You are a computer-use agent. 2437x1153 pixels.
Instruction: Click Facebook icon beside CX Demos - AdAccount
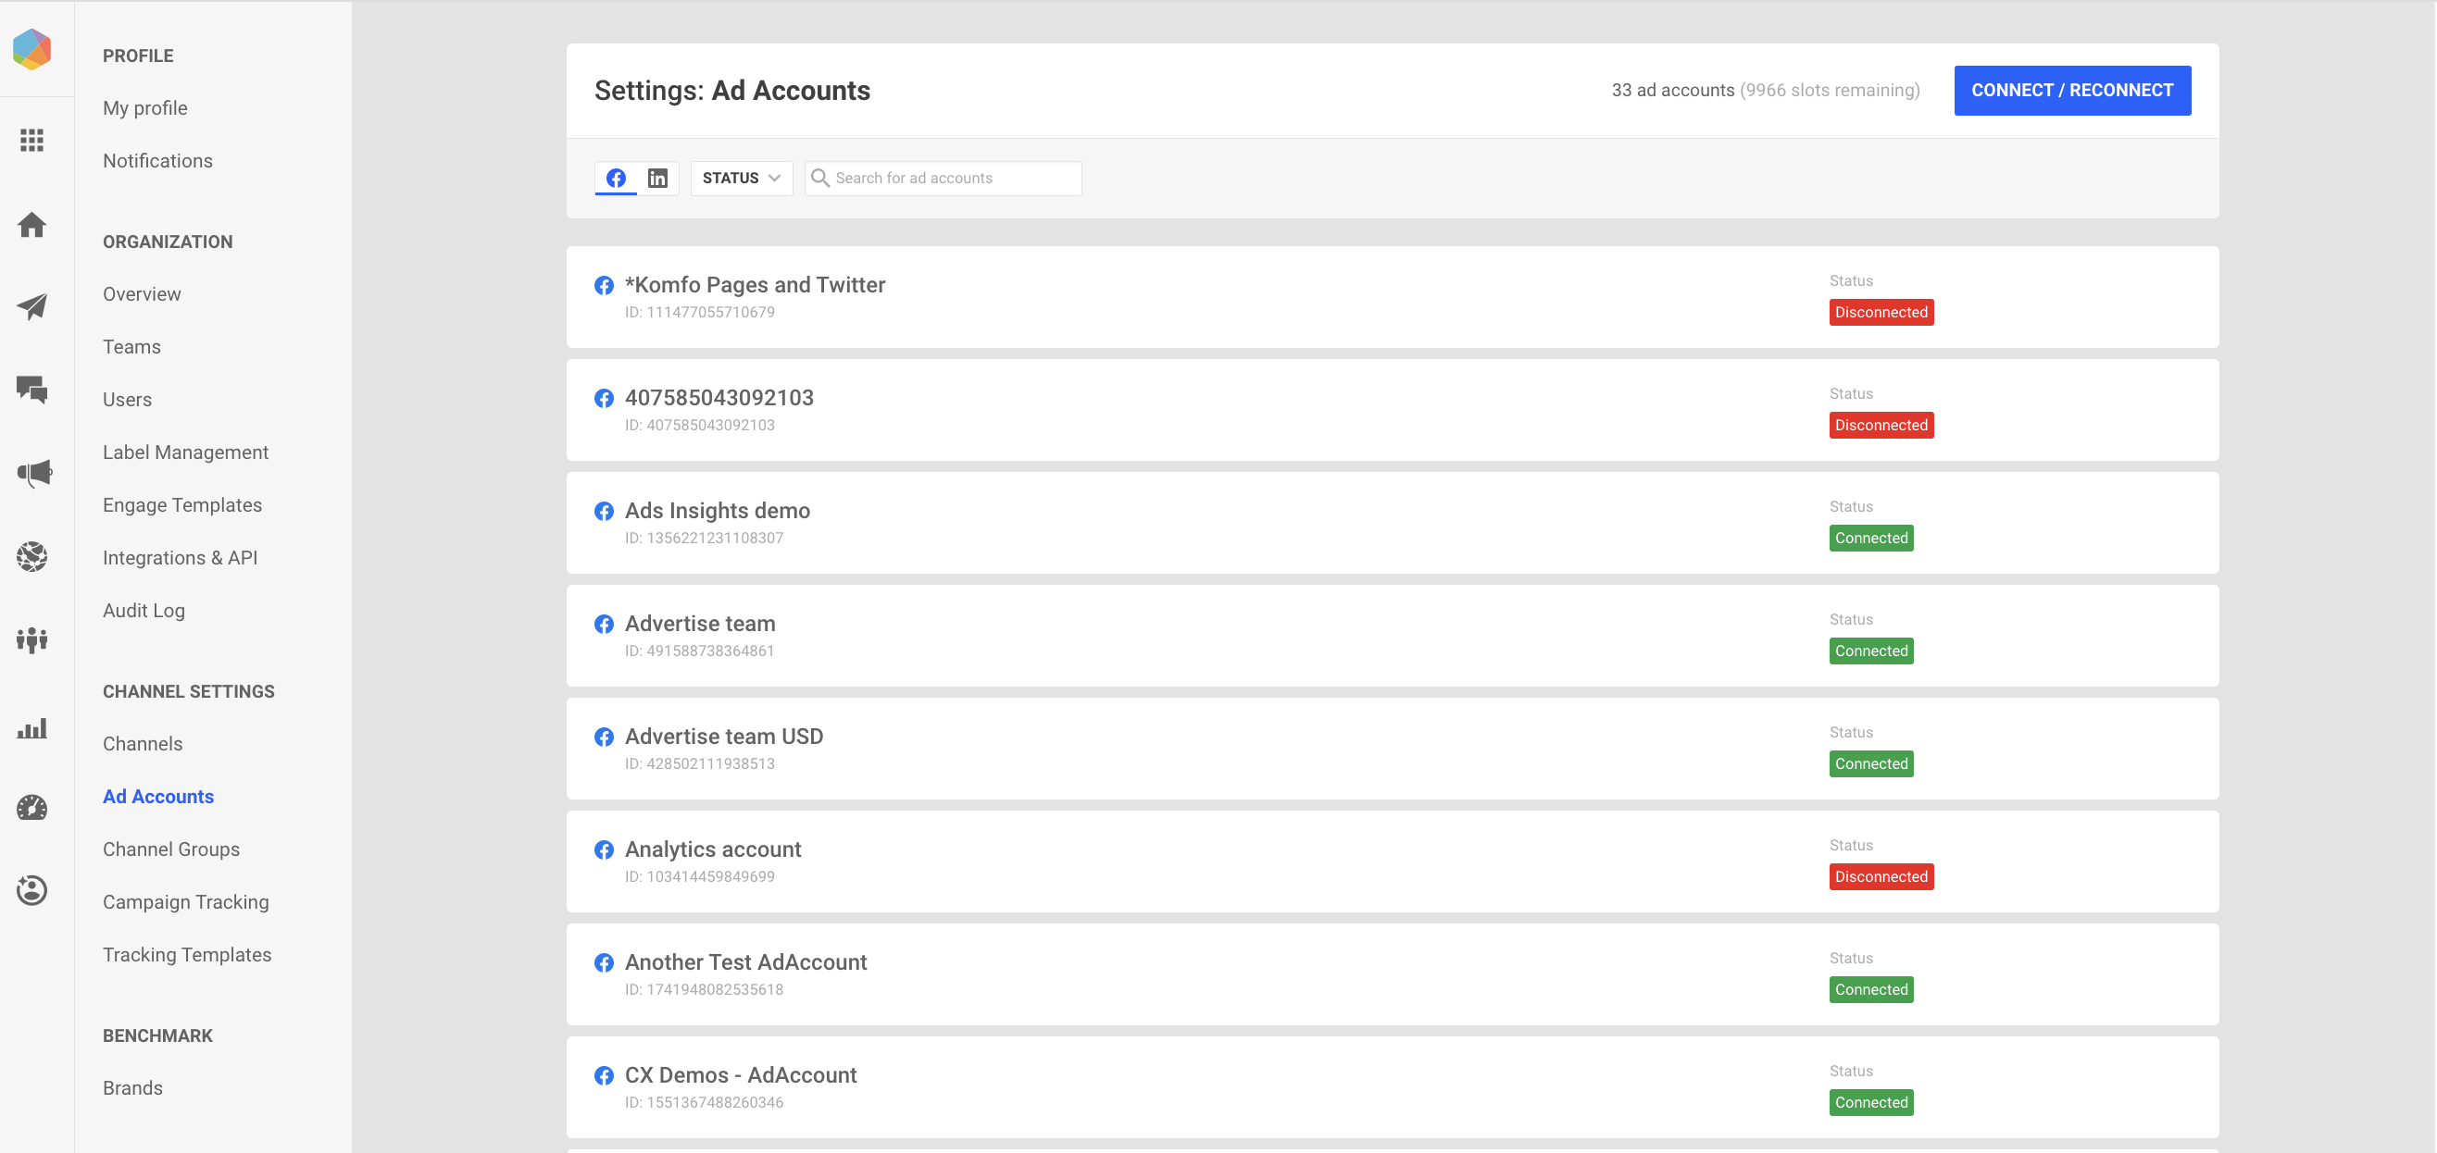[604, 1075]
